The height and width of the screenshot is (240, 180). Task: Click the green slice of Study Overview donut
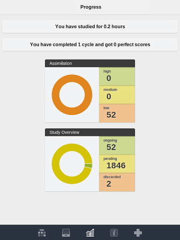click(x=89, y=166)
